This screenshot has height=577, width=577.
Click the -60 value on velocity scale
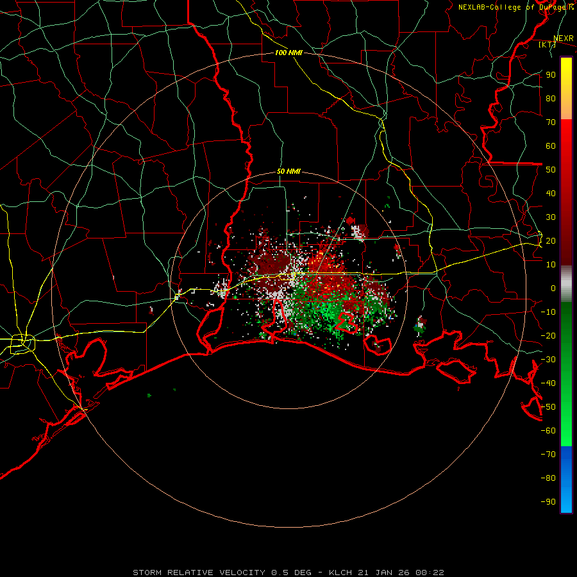pos(548,431)
